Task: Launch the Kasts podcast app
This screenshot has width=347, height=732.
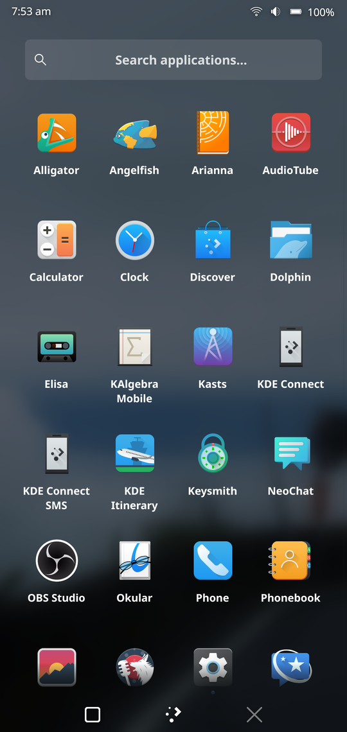Action: 213,346
